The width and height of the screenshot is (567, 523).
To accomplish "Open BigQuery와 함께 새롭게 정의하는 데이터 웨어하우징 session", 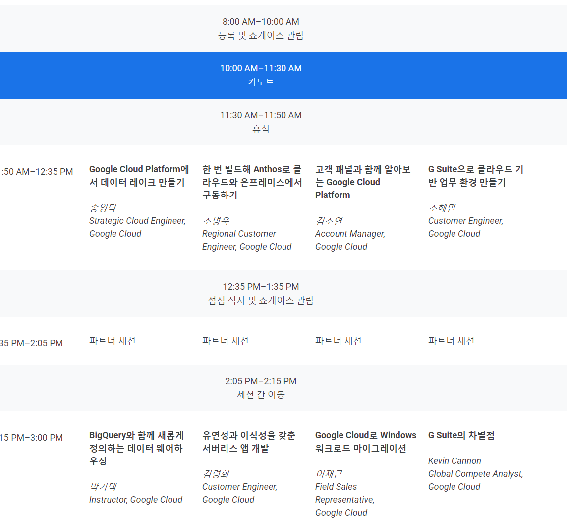I will (137, 448).
